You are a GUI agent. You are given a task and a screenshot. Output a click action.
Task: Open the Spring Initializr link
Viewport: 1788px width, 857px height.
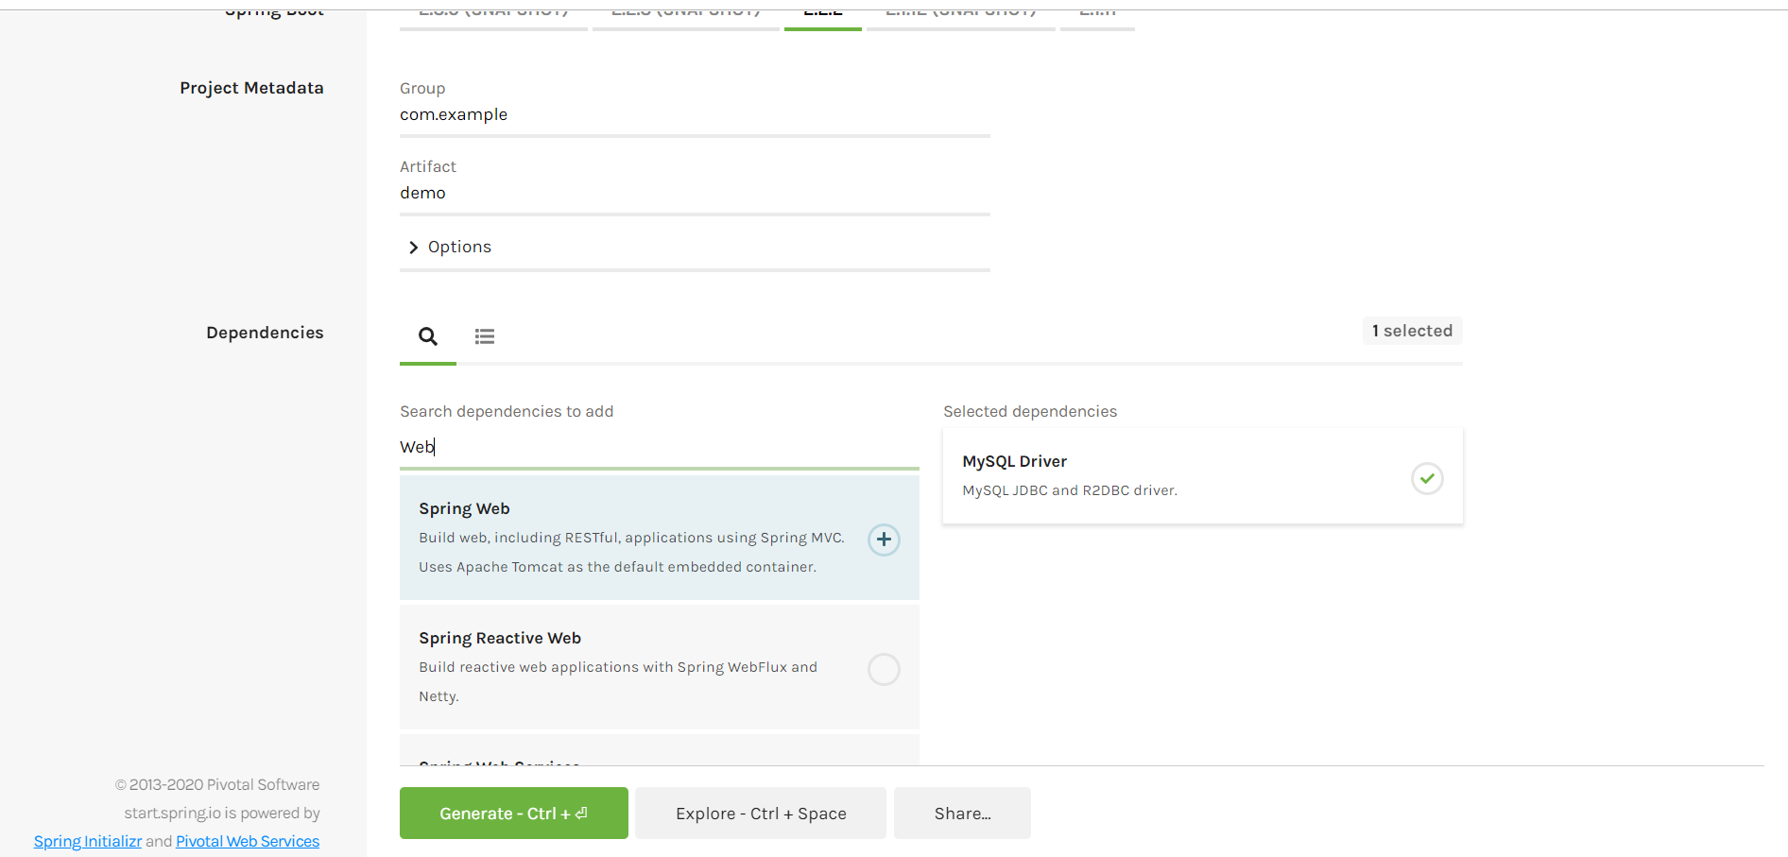[88, 841]
